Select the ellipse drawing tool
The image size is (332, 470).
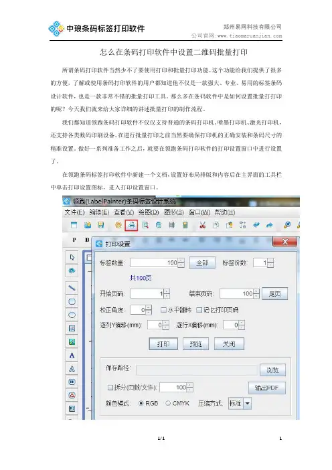(x=72, y=315)
